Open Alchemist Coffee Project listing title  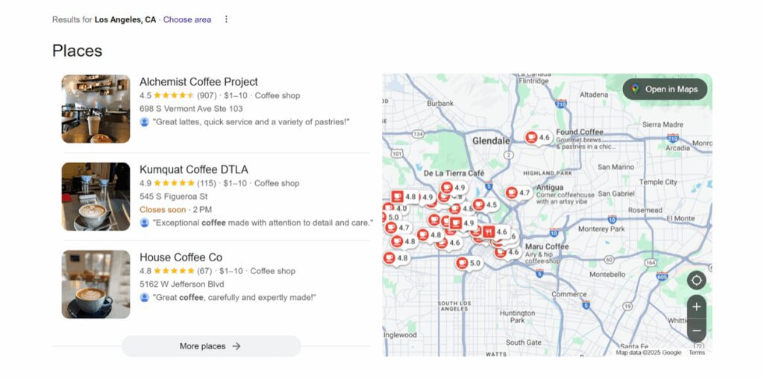[x=198, y=82]
